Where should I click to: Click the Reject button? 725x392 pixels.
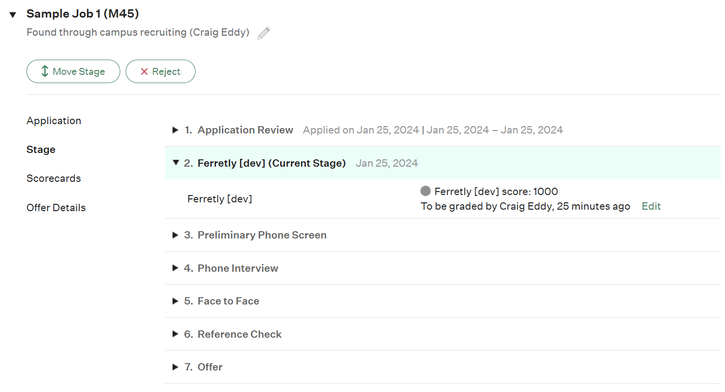click(160, 71)
